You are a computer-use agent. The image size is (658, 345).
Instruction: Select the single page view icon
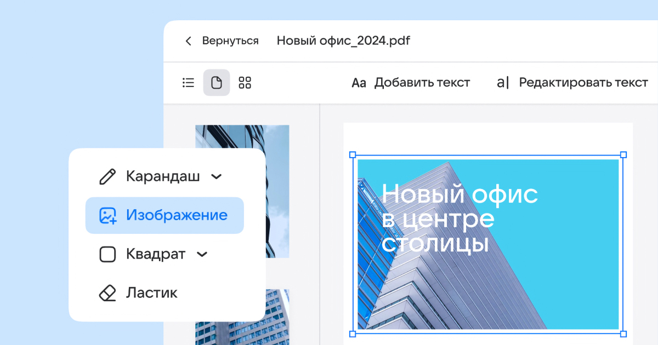point(217,83)
